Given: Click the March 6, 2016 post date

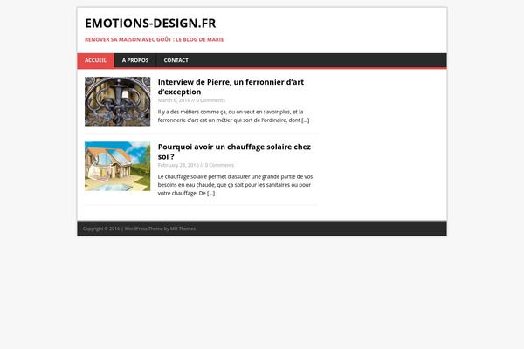Looking at the screenshot, I should pos(174,100).
